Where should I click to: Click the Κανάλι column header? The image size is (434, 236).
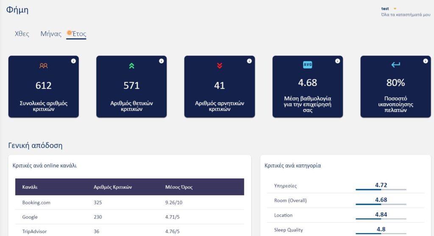point(30,187)
